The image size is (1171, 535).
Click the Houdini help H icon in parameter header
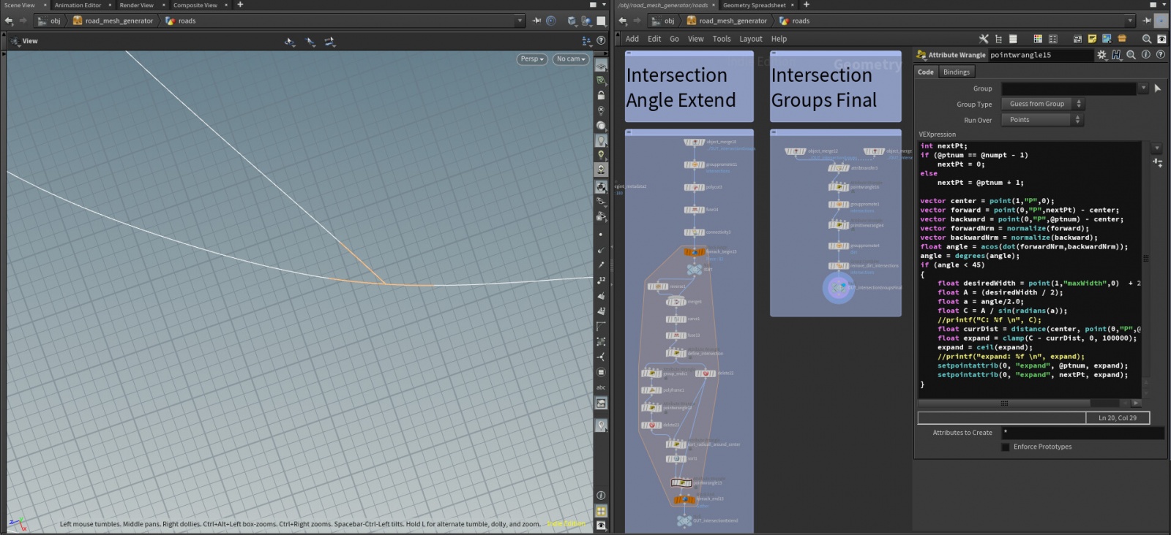[1116, 55]
